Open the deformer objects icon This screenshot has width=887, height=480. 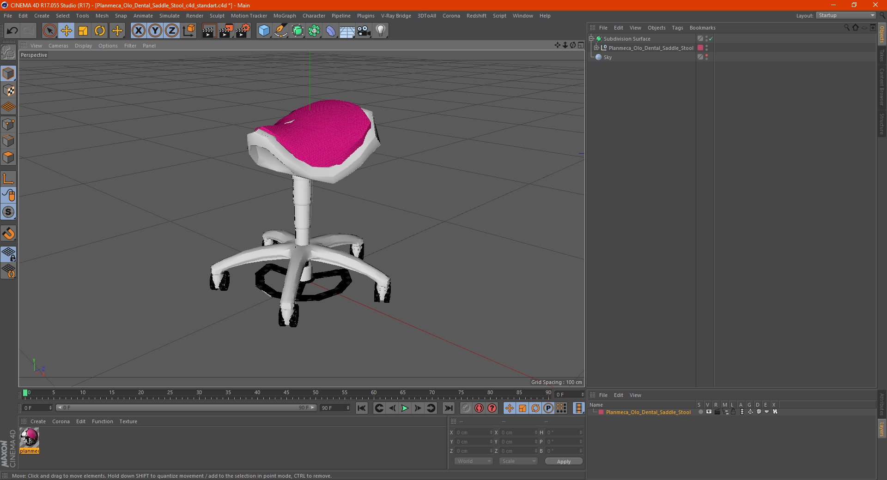point(331,31)
